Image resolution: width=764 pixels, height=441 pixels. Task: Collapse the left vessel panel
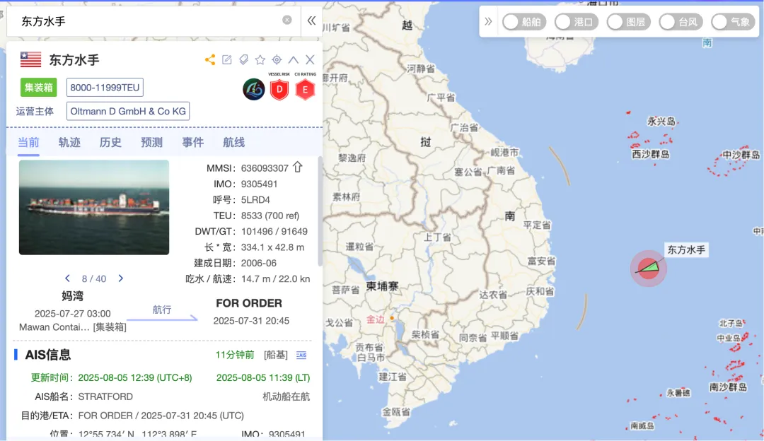311,20
